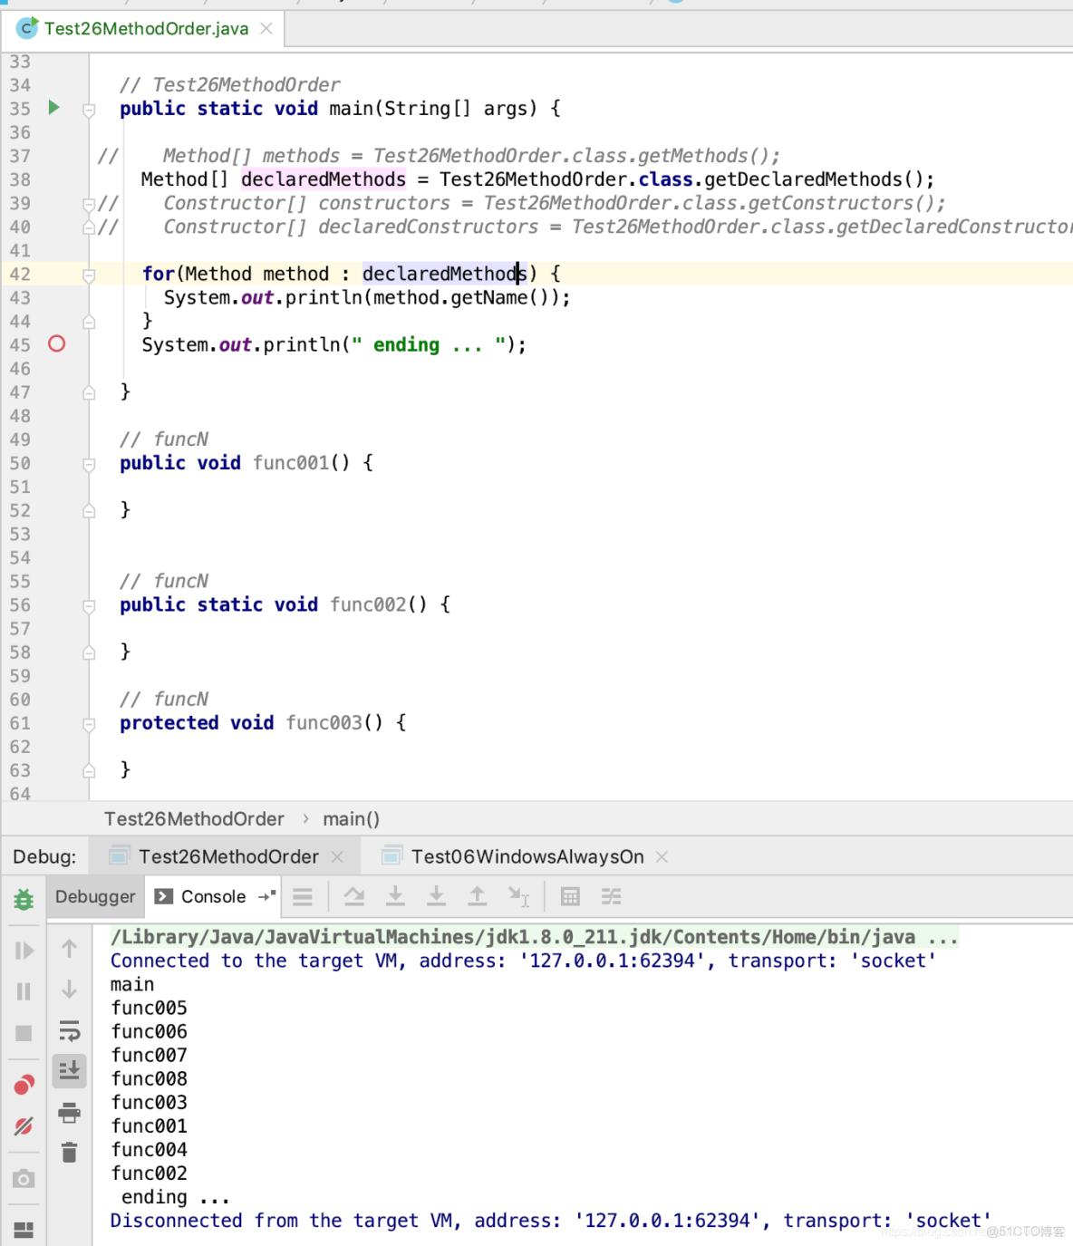This screenshot has height=1246, width=1073.
Task: Resume the program in the debugger
Action: [24, 950]
